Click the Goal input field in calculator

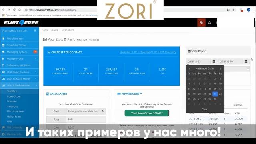(x=83, y=111)
